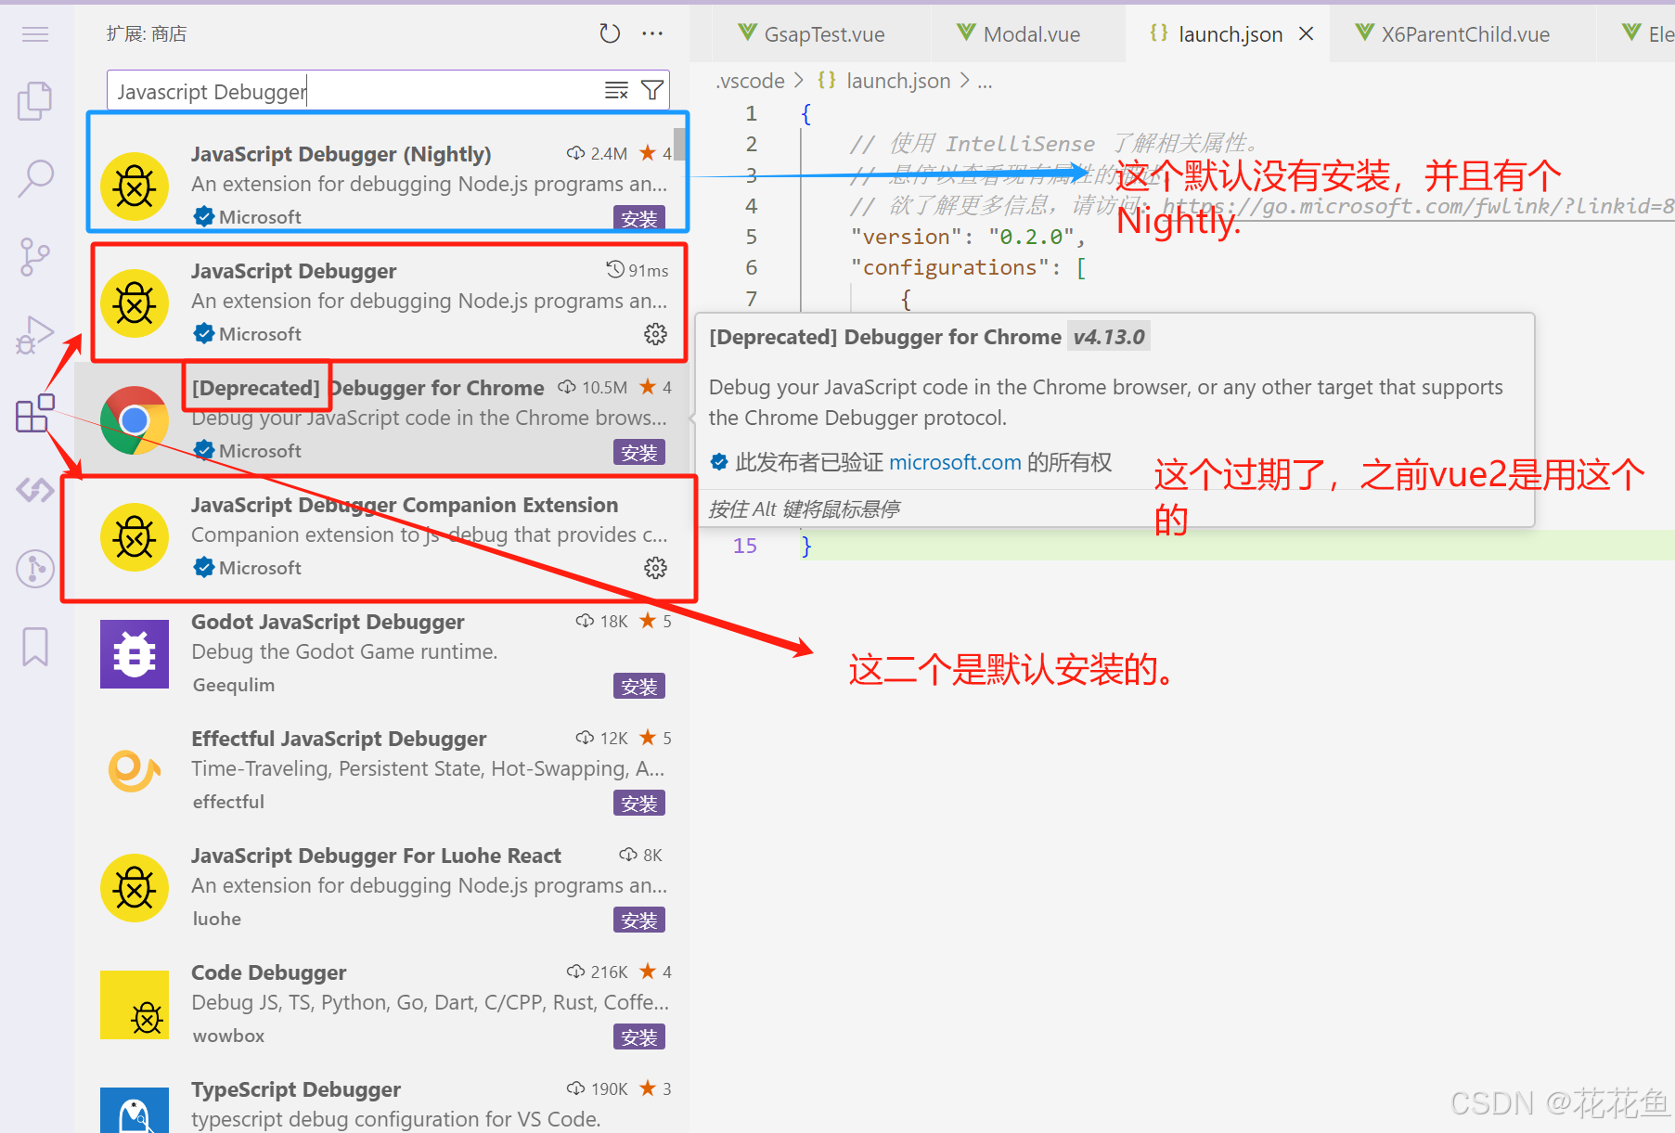Clear extensions search results
The height and width of the screenshot is (1133, 1675).
616,91
